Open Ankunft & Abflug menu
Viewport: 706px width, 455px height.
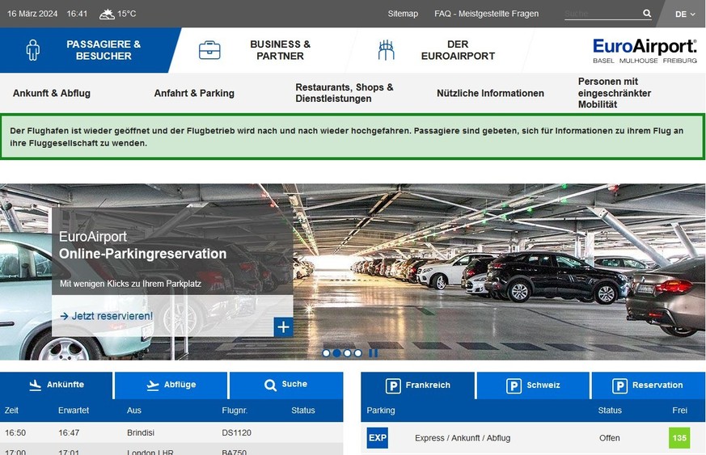[52, 93]
